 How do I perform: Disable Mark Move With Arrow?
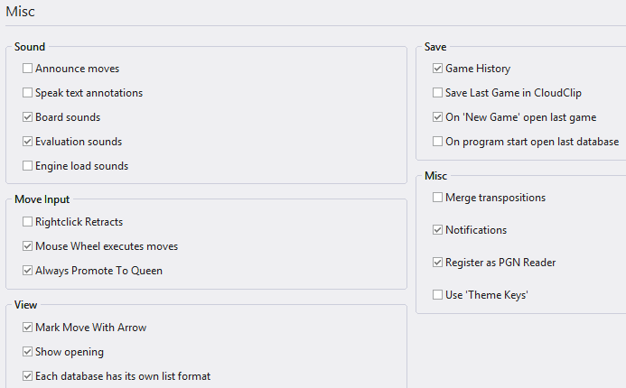coord(28,328)
